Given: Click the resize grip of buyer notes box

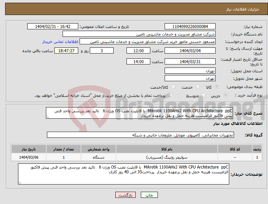Looking at the screenshot, I should (x=20, y=183).
